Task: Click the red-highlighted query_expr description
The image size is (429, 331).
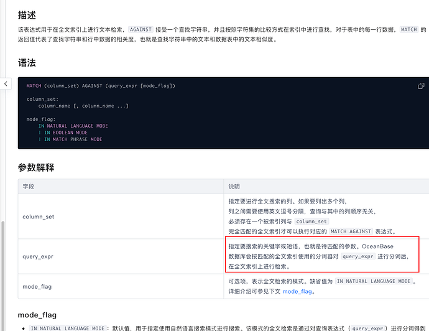Action: point(321,256)
